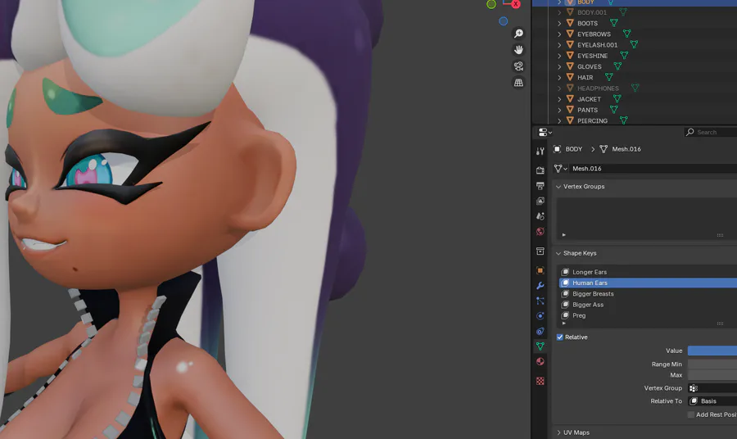Open the Texture properties checker tab

coord(540,381)
